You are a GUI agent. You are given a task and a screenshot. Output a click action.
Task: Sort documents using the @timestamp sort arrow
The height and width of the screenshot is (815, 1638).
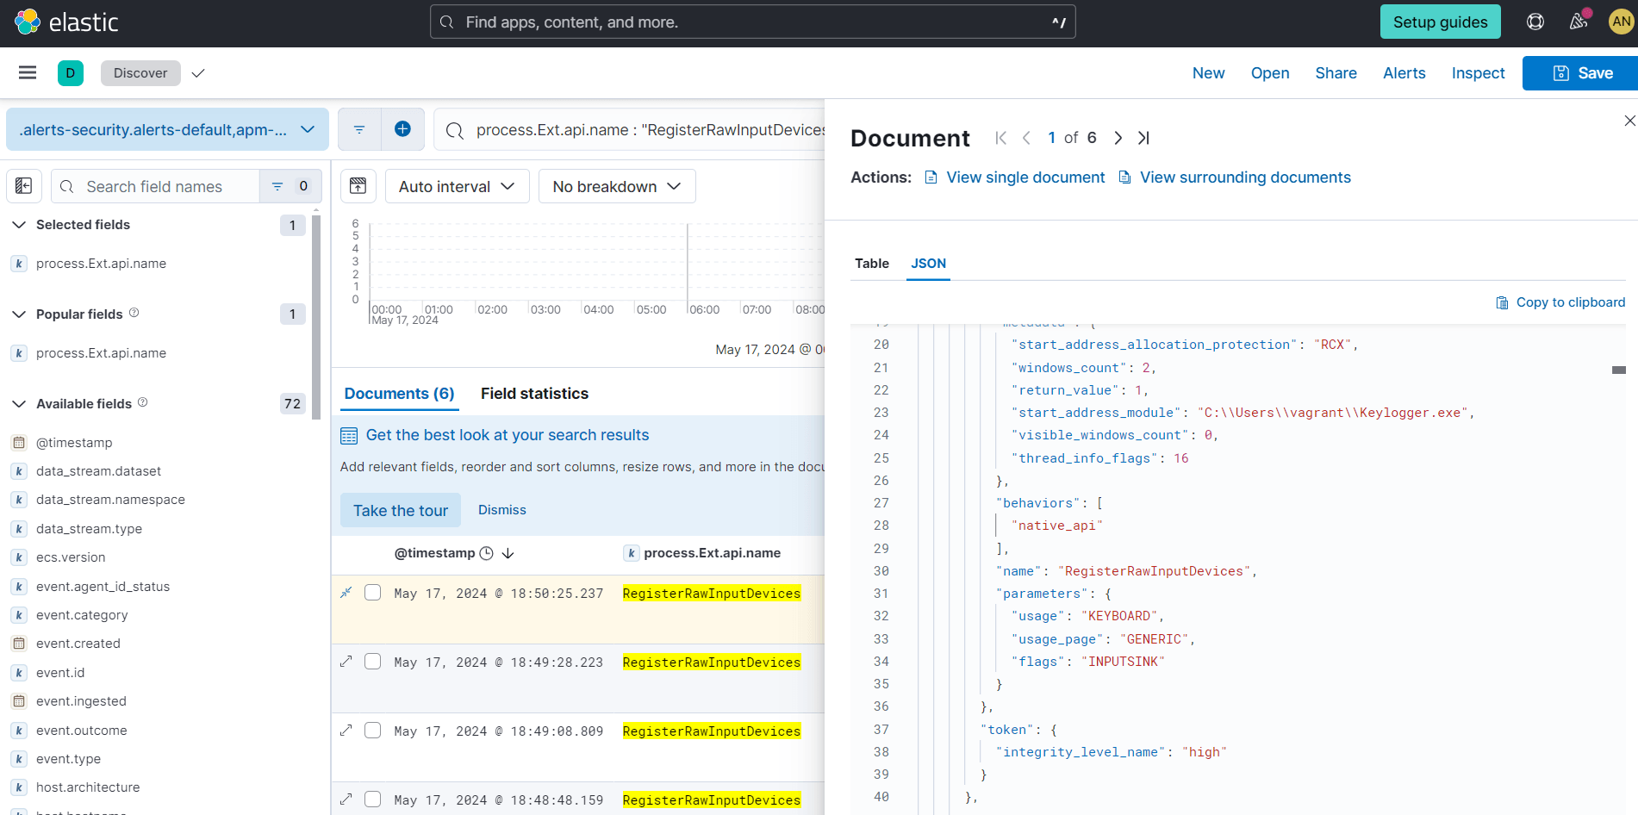pos(508,553)
